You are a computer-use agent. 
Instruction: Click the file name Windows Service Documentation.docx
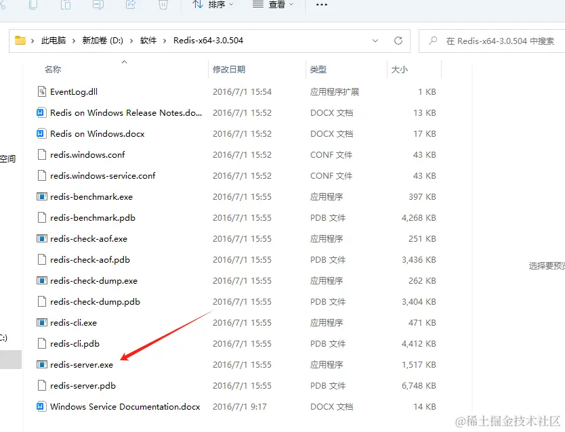pyautogui.click(x=125, y=407)
